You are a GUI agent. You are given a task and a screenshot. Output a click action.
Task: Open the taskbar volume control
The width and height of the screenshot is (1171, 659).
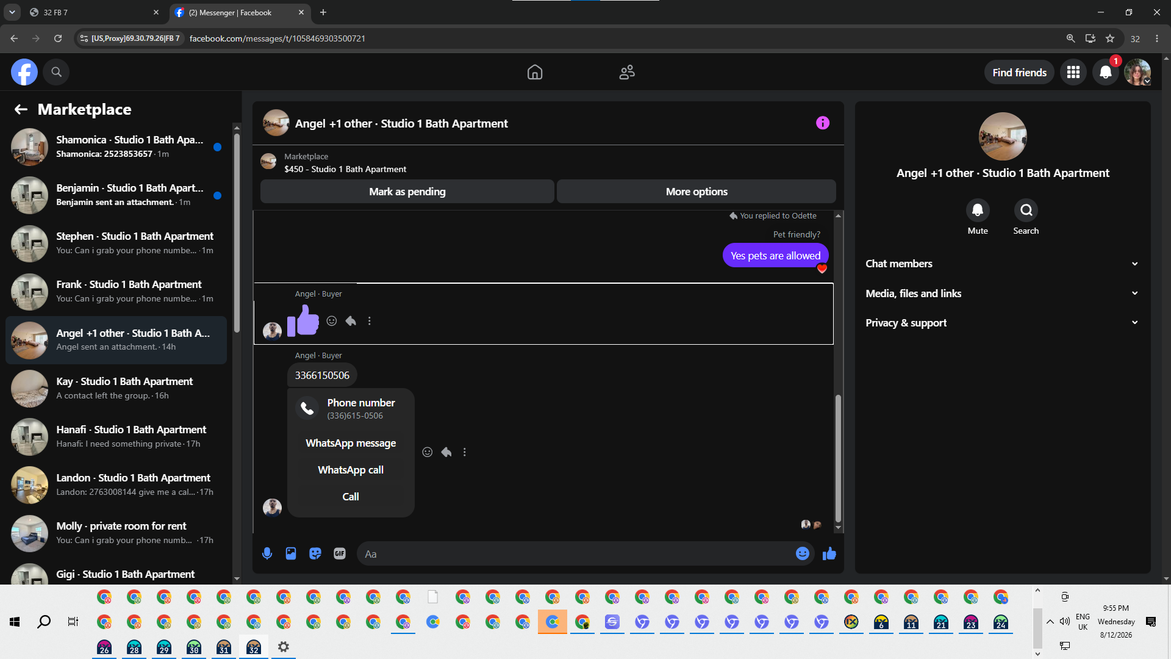click(1065, 622)
